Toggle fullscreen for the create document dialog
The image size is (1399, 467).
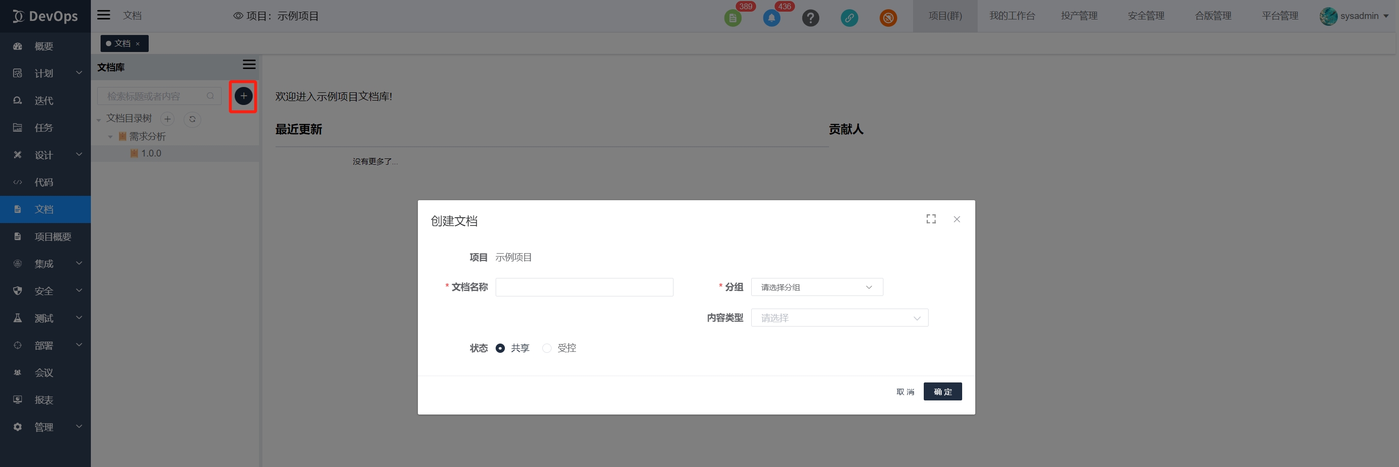931,219
